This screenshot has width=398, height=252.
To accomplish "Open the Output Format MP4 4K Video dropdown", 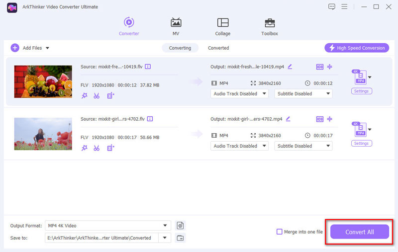I will click(x=108, y=225).
